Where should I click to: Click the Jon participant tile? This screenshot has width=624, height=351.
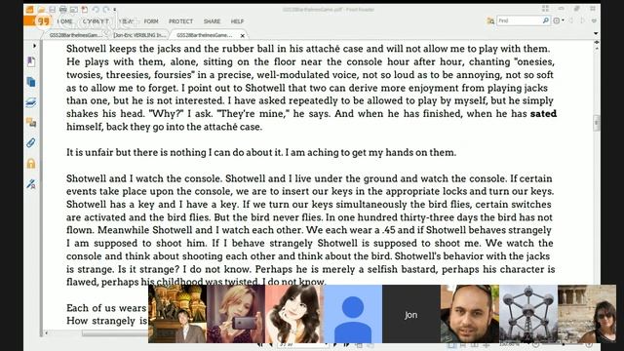click(x=411, y=314)
